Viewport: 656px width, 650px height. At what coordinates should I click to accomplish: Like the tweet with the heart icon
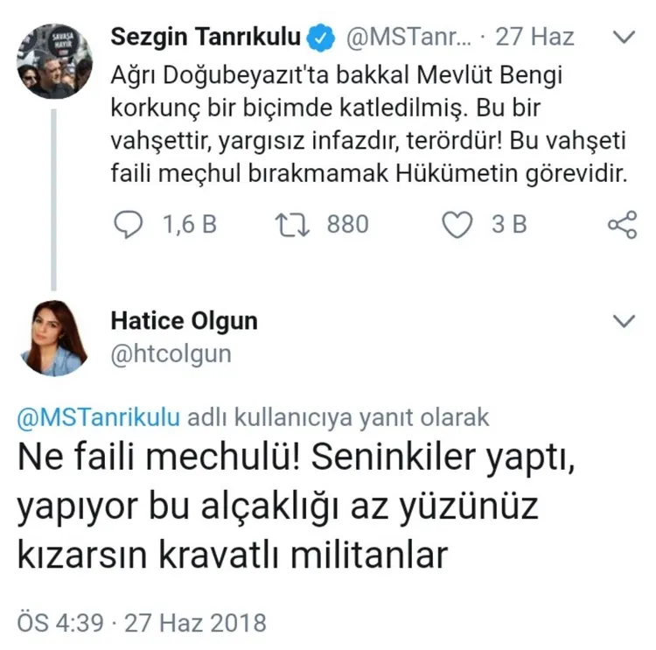(456, 225)
